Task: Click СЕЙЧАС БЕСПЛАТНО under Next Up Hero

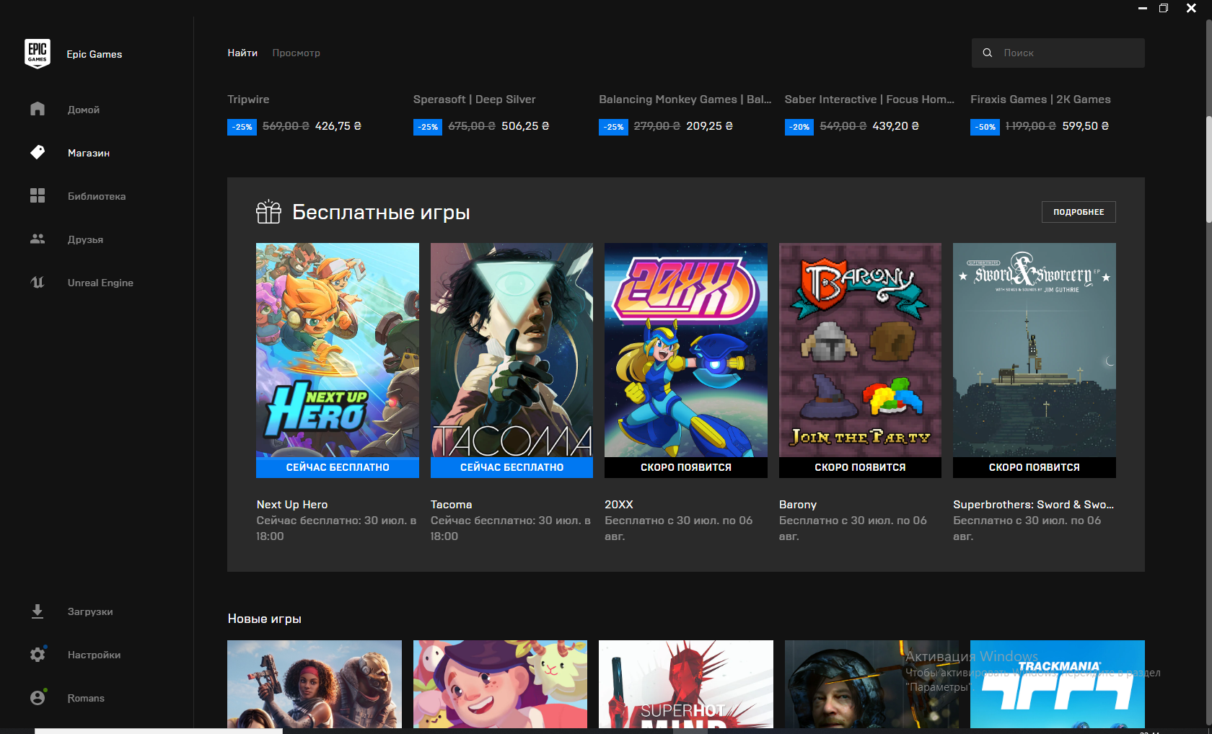Action: pos(338,467)
